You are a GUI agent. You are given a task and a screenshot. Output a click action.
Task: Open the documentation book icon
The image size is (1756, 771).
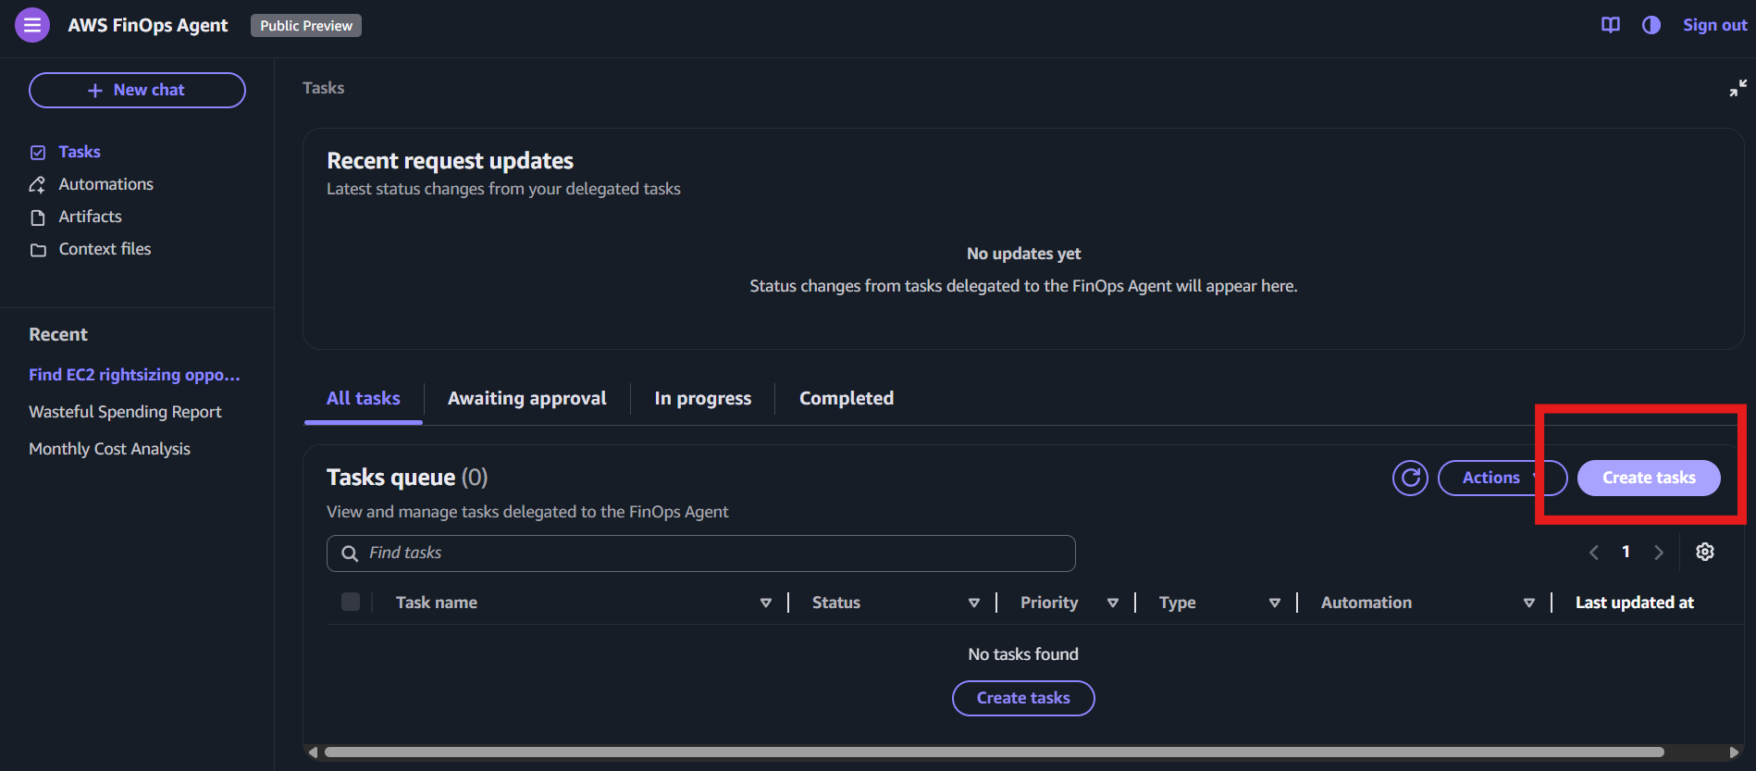(1611, 25)
